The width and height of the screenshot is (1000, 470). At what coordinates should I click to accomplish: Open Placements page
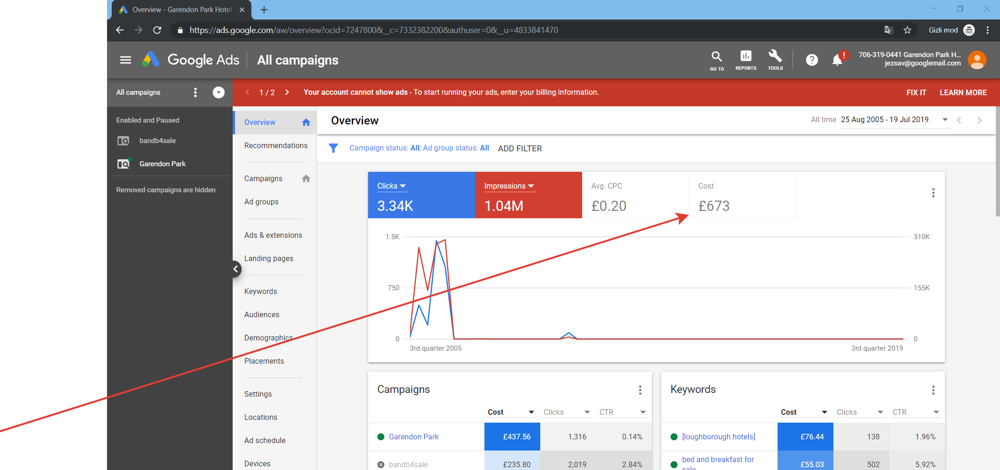tap(264, 361)
